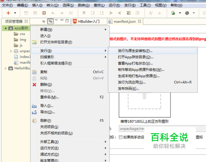
Task: Choose 发行(B) in the context menu
Action: point(70,51)
